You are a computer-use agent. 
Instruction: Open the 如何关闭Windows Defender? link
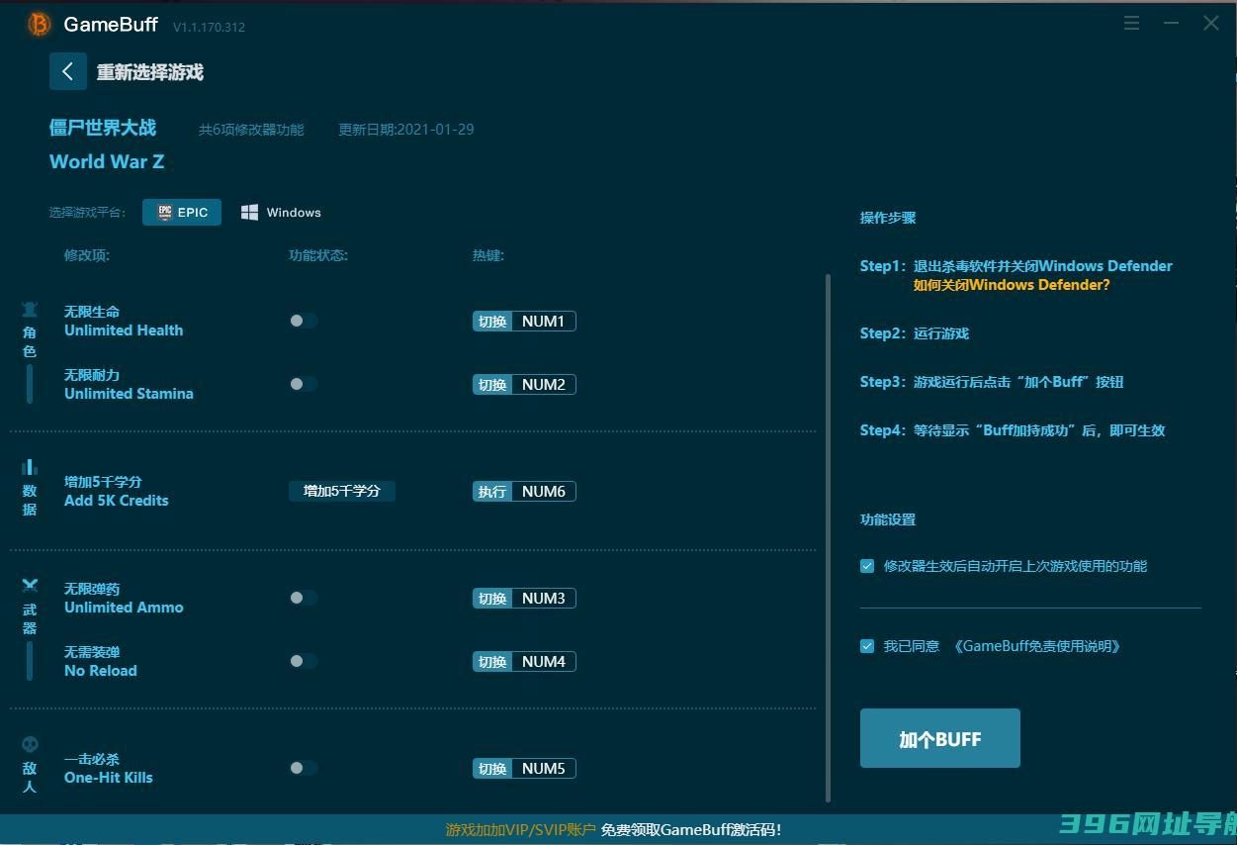pyautogui.click(x=1012, y=285)
